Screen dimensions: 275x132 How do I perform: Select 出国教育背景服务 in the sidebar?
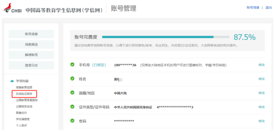[27, 100]
